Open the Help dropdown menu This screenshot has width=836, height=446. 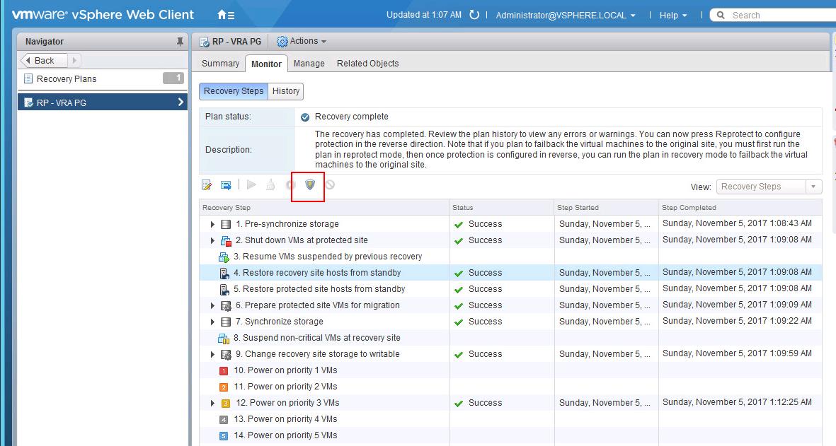[673, 16]
